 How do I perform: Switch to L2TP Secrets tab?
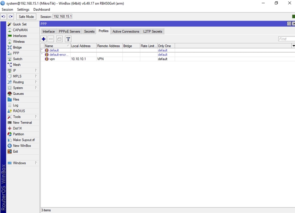coord(153,32)
